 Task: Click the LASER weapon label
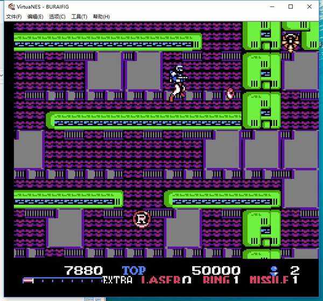pyautogui.click(x=161, y=280)
